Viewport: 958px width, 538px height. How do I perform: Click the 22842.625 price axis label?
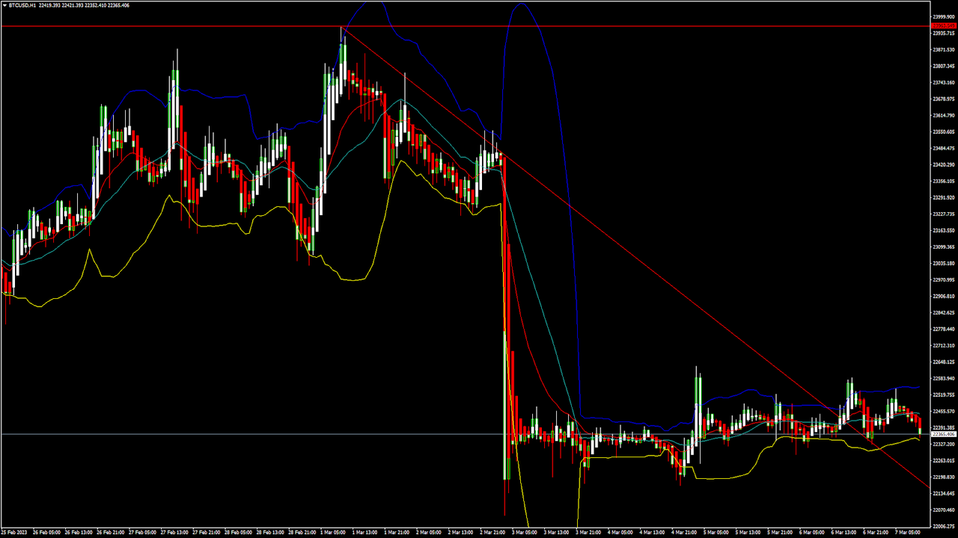click(943, 312)
